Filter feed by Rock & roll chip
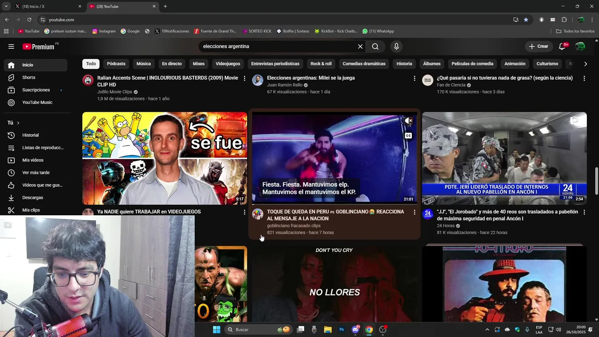599x337 pixels. pyautogui.click(x=321, y=64)
